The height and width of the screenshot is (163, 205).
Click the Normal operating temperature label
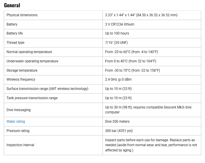coord(29,52)
